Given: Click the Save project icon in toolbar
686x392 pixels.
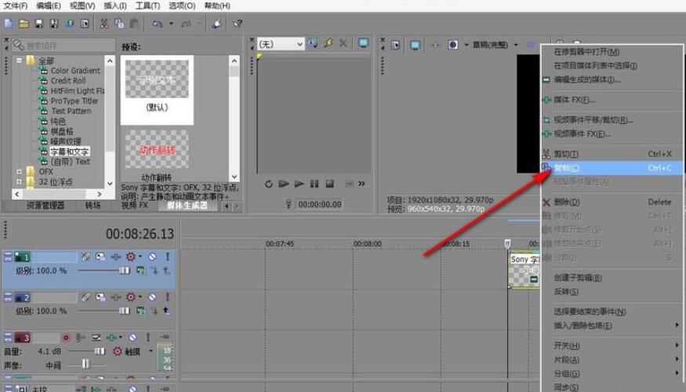Looking at the screenshot, I should 39,24.
